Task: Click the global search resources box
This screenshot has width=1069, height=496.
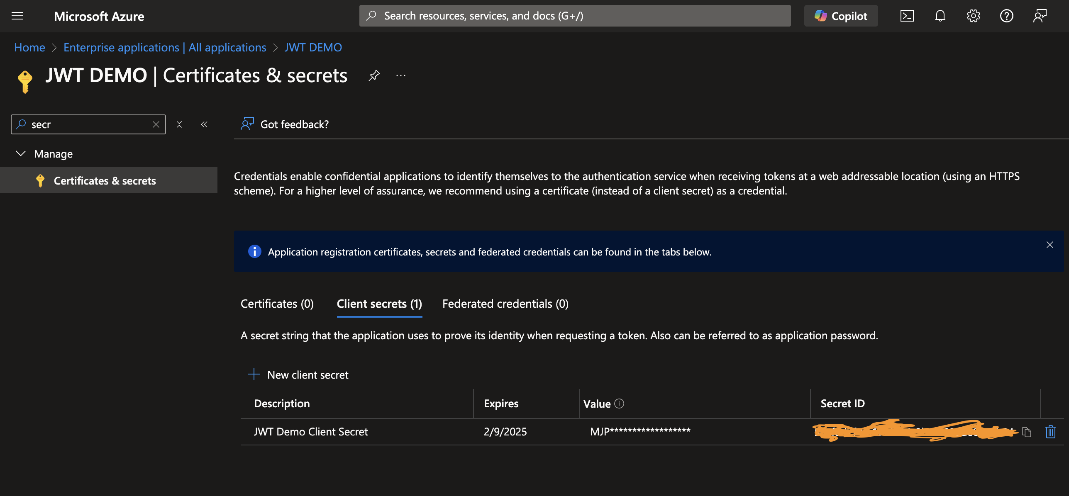Action: point(575,16)
